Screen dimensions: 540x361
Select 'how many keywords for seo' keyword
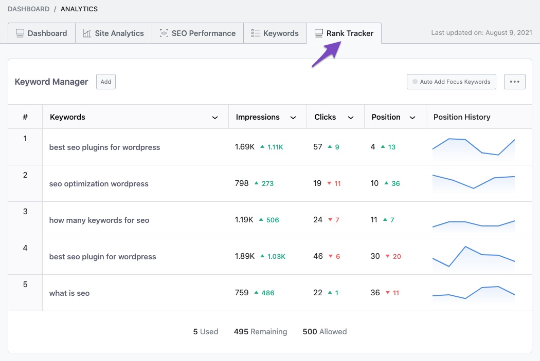[99, 220]
